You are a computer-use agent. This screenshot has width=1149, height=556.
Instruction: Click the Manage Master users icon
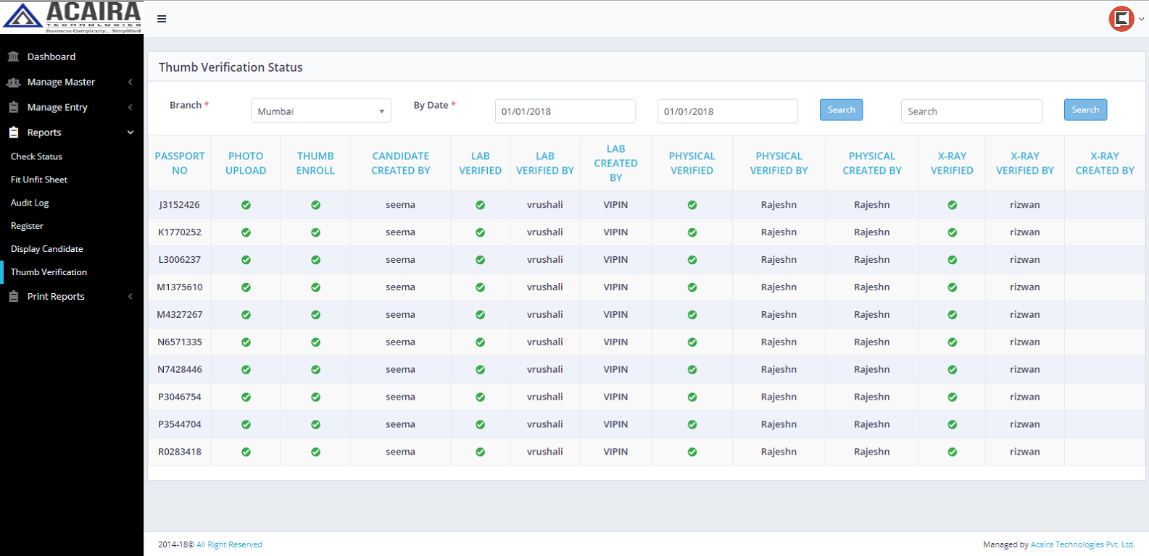[x=13, y=83]
